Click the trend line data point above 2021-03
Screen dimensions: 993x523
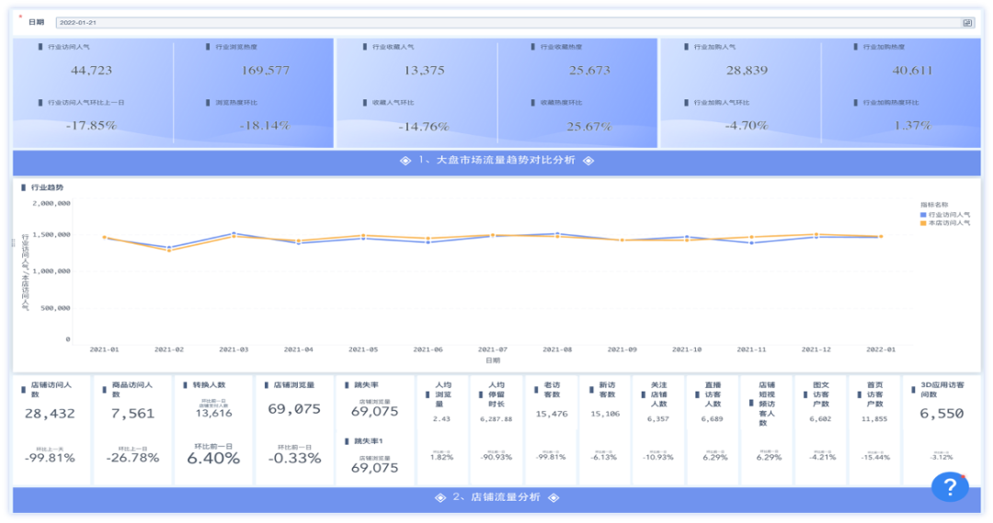coord(234,233)
